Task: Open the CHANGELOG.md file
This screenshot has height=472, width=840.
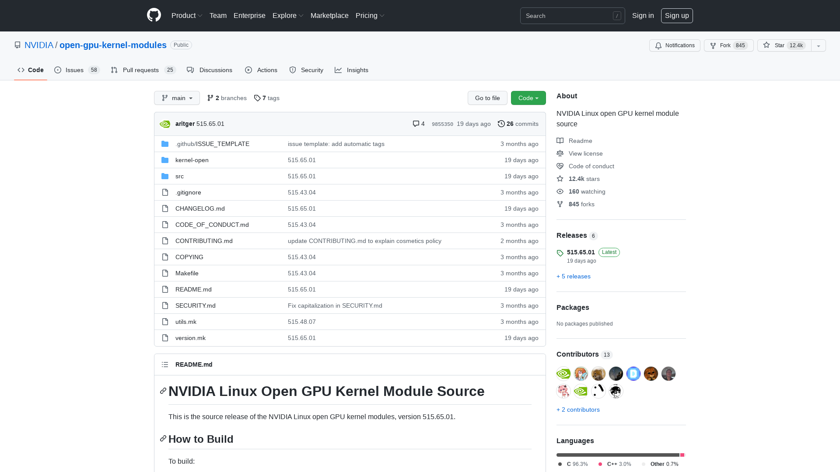Action: (x=200, y=208)
